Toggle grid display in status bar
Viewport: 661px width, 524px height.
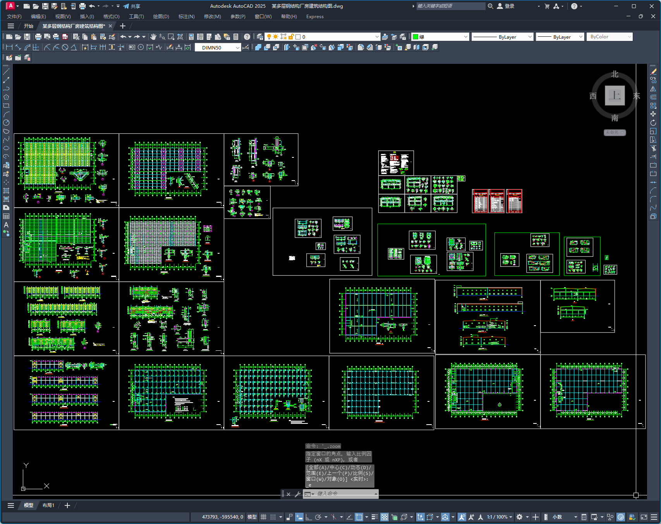click(263, 517)
